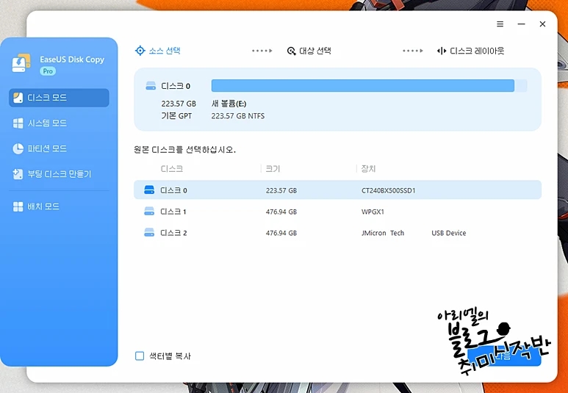The width and height of the screenshot is (568, 393).
Task: Choose 부팅 디스크 만들기 option
Action: (x=59, y=174)
